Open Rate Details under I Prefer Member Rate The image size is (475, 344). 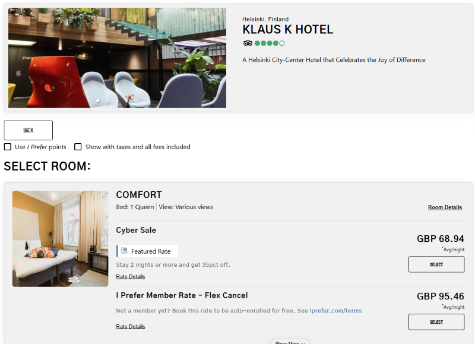[x=131, y=326]
